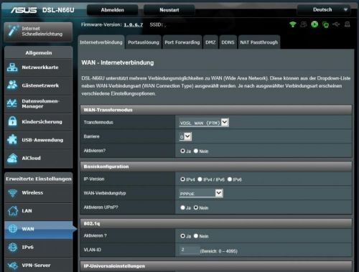Click the VLAN-ID input field
Screen dimensions: 359x272
[189, 250]
